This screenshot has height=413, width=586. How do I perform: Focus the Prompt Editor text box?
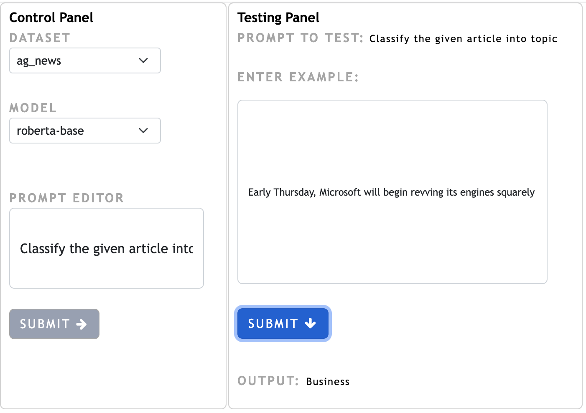pos(106,249)
